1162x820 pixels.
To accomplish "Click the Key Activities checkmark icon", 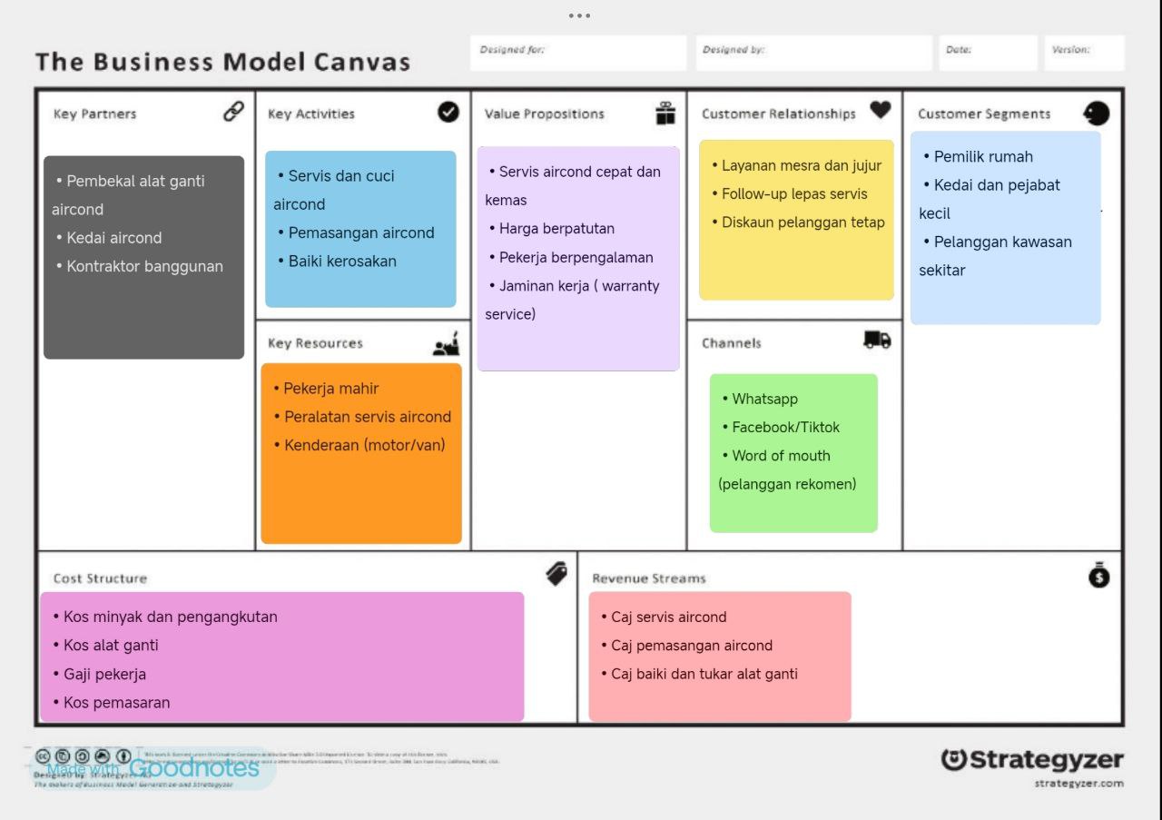I will pos(448,112).
